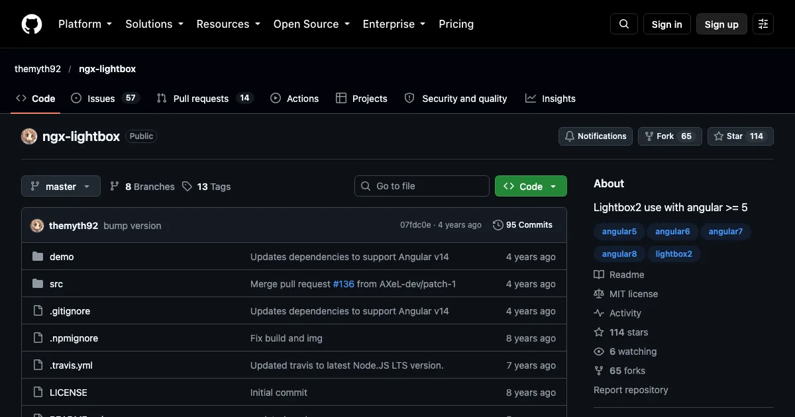The width and height of the screenshot is (795, 417).
Task: Open the master branch selector dropdown
Action: click(x=61, y=187)
